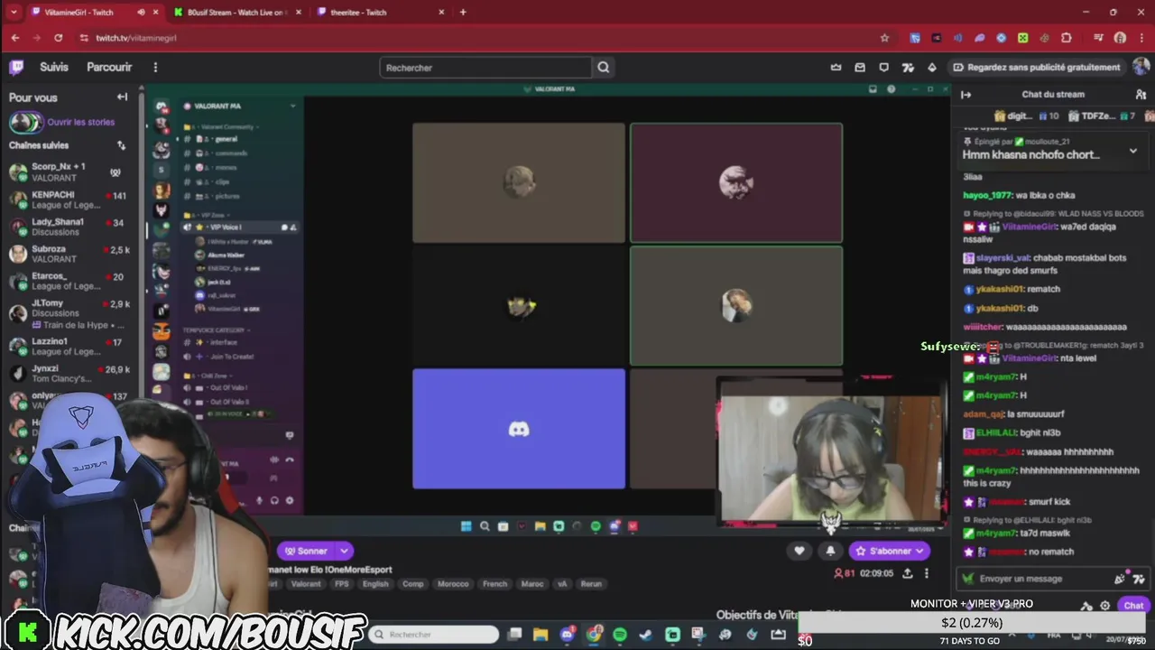Select the English stream tag
Image resolution: width=1155 pixels, height=650 pixels.
[375, 584]
